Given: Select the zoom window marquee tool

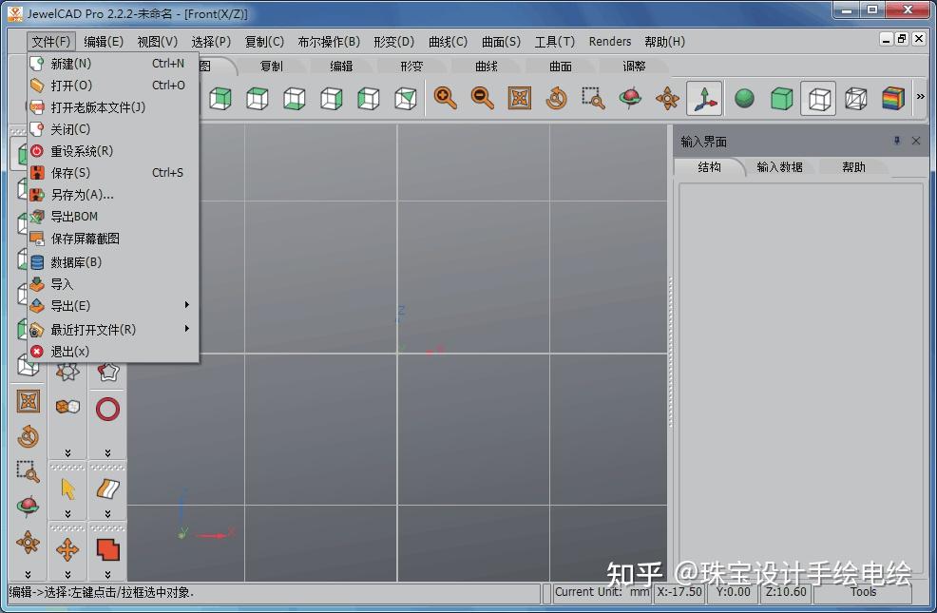Looking at the screenshot, I should (x=592, y=96).
